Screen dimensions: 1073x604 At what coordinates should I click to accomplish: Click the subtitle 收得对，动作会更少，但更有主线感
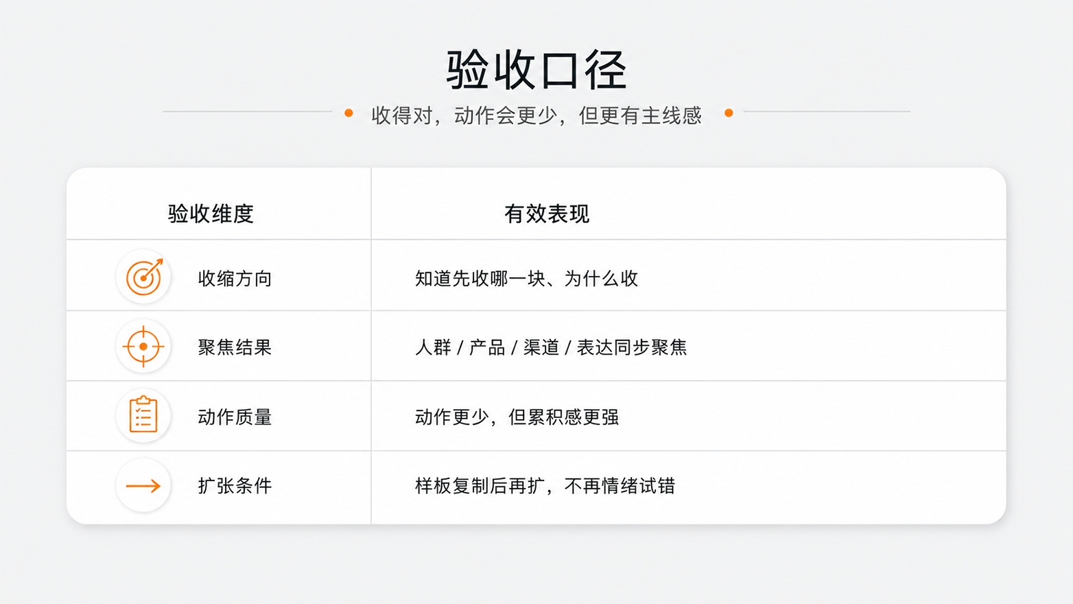coord(536,115)
